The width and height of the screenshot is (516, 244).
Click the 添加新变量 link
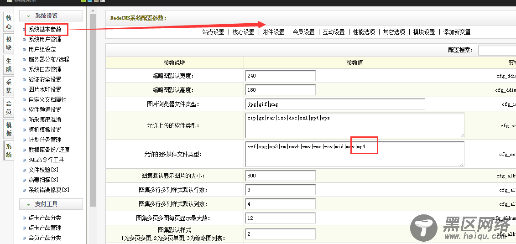pyautogui.click(x=457, y=32)
